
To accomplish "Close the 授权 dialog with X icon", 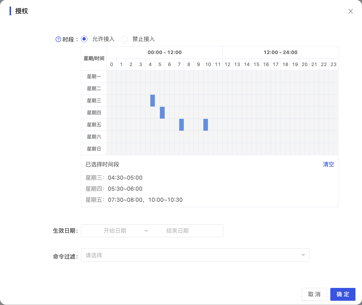I will [x=350, y=11].
